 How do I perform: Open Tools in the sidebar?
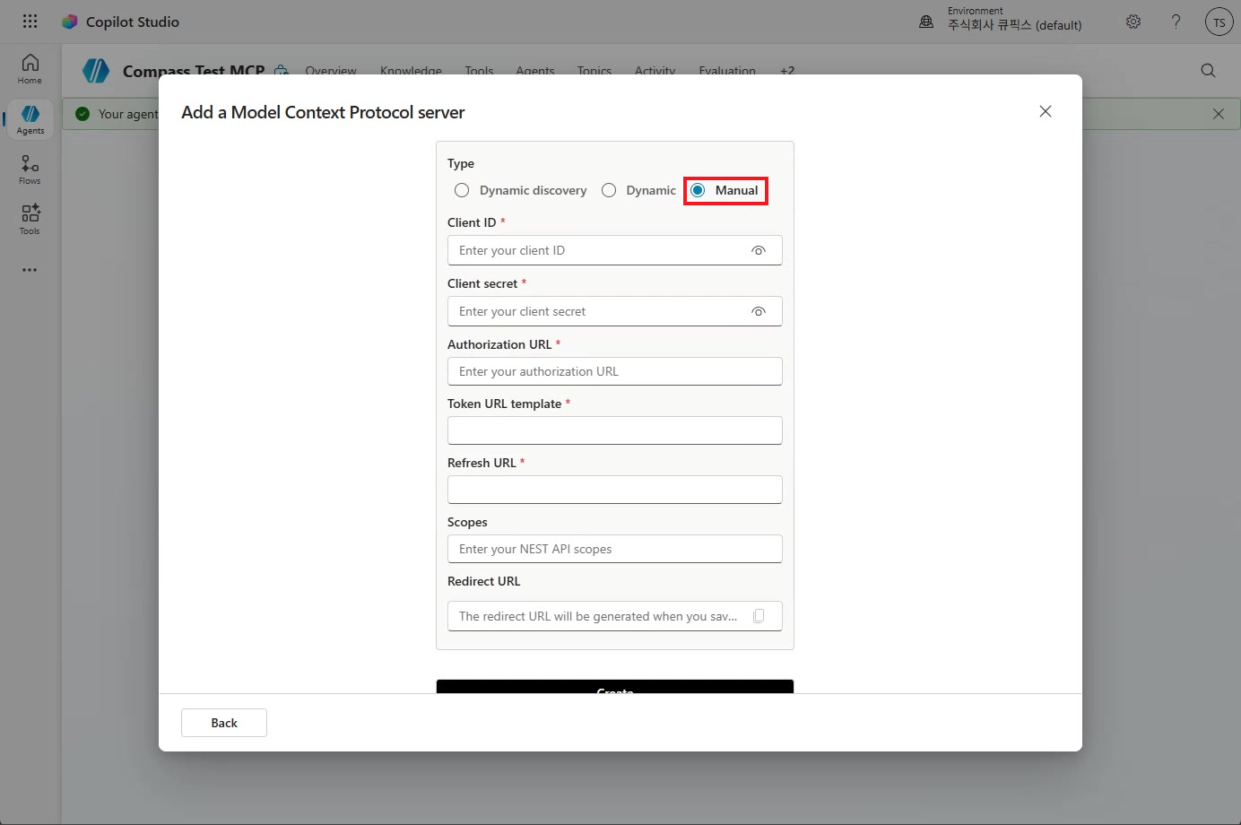tap(30, 220)
